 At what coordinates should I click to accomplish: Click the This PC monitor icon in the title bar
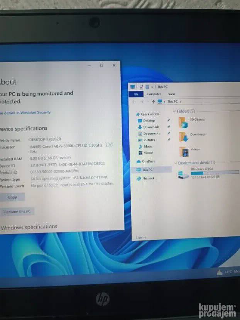[x=133, y=87]
